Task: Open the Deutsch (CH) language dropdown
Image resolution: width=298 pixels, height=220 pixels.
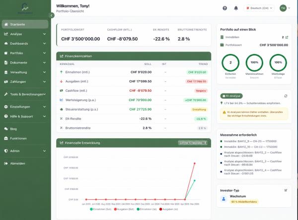Action: click(259, 8)
